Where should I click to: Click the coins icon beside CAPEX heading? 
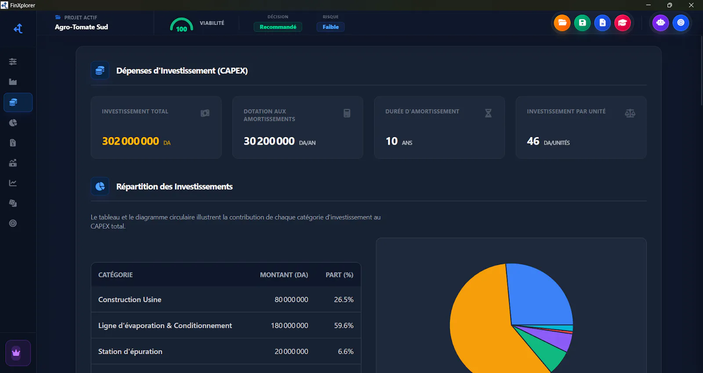[100, 71]
